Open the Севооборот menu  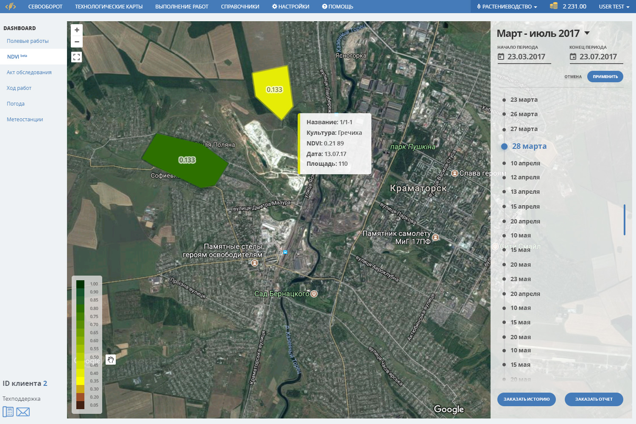tap(45, 6)
